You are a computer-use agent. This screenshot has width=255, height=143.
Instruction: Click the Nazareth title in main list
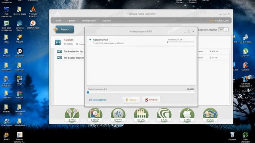69,40
